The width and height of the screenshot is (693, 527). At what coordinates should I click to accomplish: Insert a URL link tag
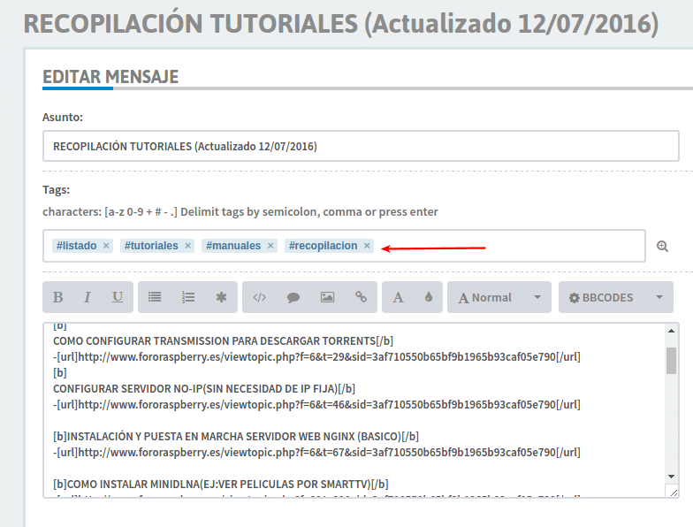point(361,298)
